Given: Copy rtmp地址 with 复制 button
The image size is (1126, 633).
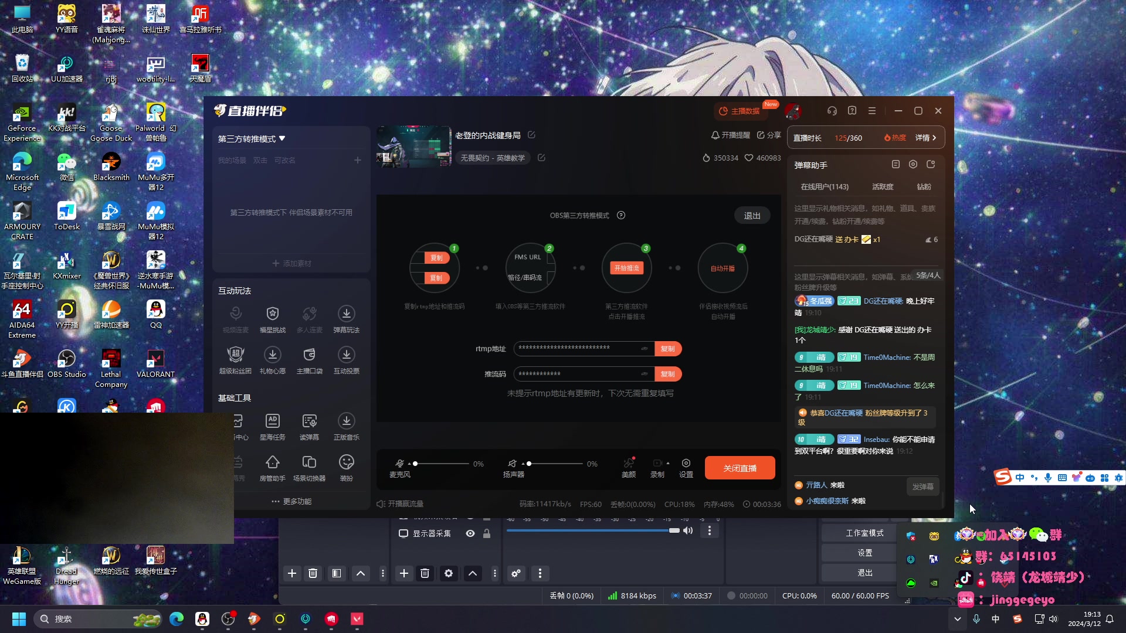Looking at the screenshot, I should [668, 349].
